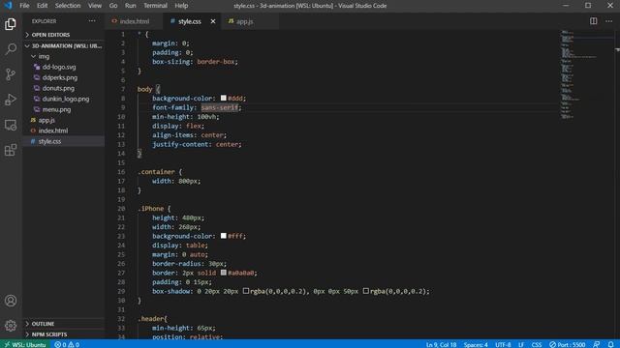The width and height of the screenshot is (620, 348).
Task: Click the .iPhone selector on line 20
Action: coord(151,209)
